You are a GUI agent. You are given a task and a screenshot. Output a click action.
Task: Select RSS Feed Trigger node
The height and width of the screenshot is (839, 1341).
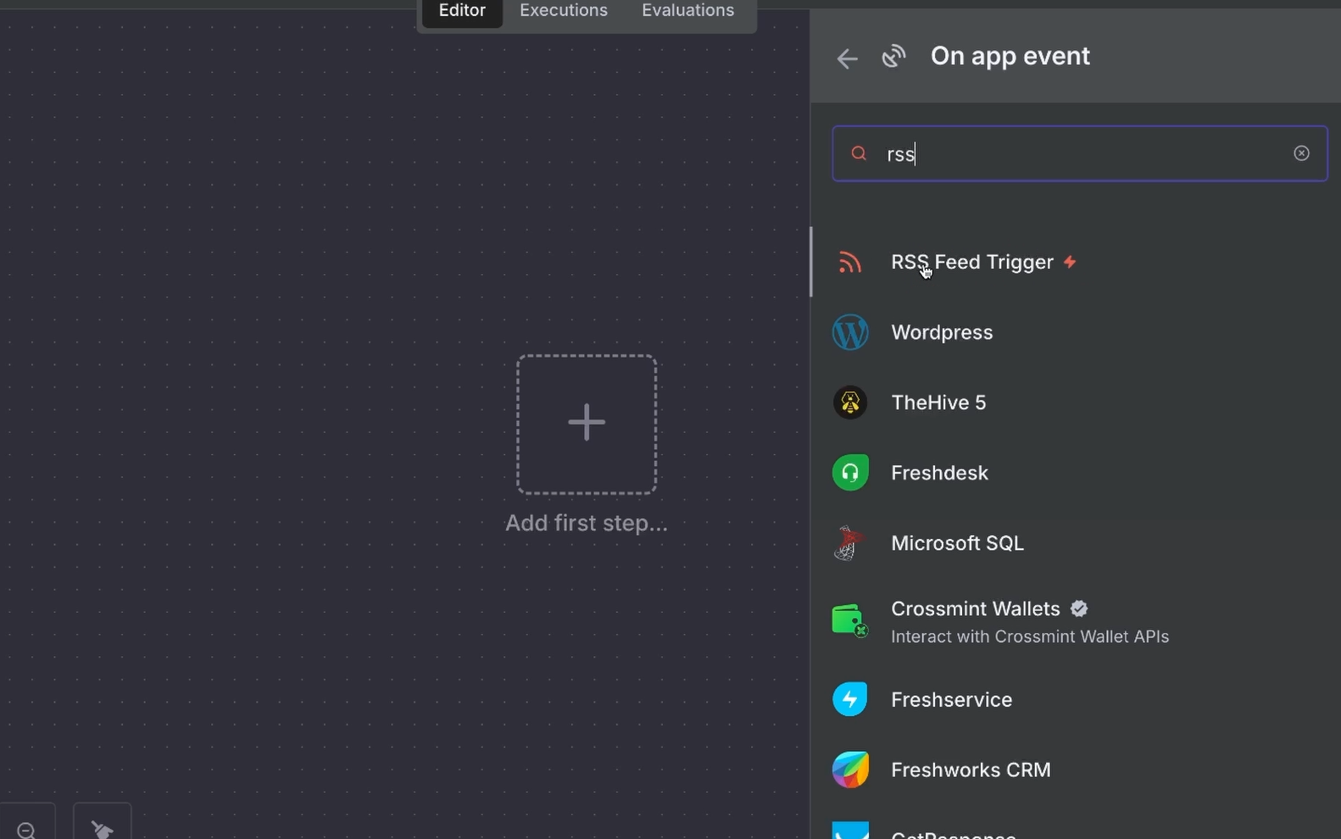pos(1077,262)
